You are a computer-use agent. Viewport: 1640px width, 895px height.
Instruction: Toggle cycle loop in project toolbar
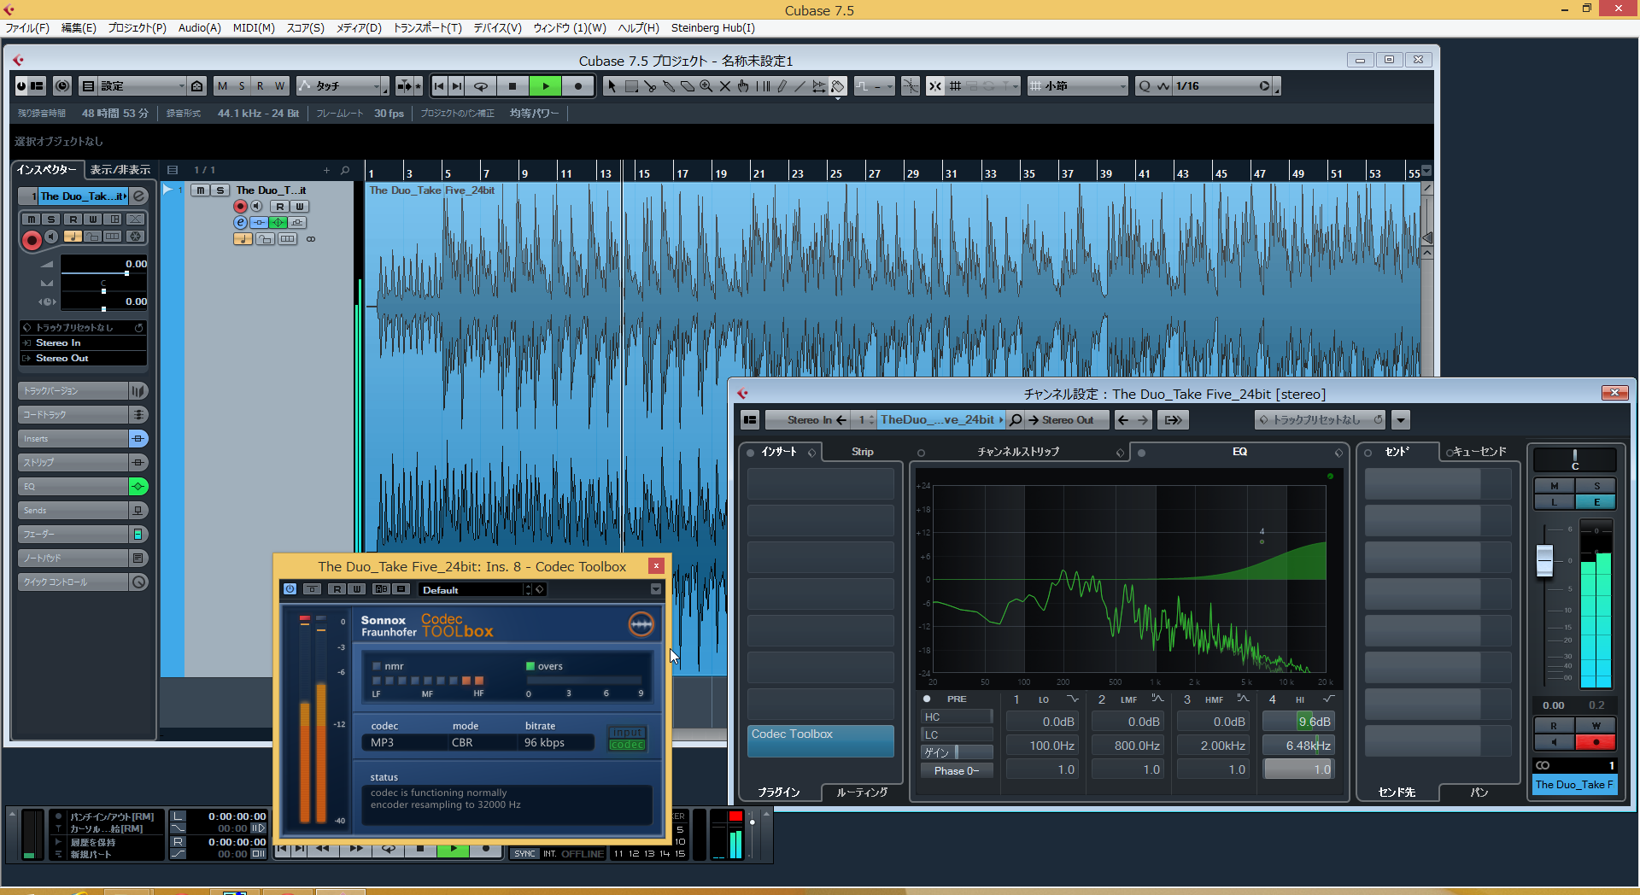481,86
